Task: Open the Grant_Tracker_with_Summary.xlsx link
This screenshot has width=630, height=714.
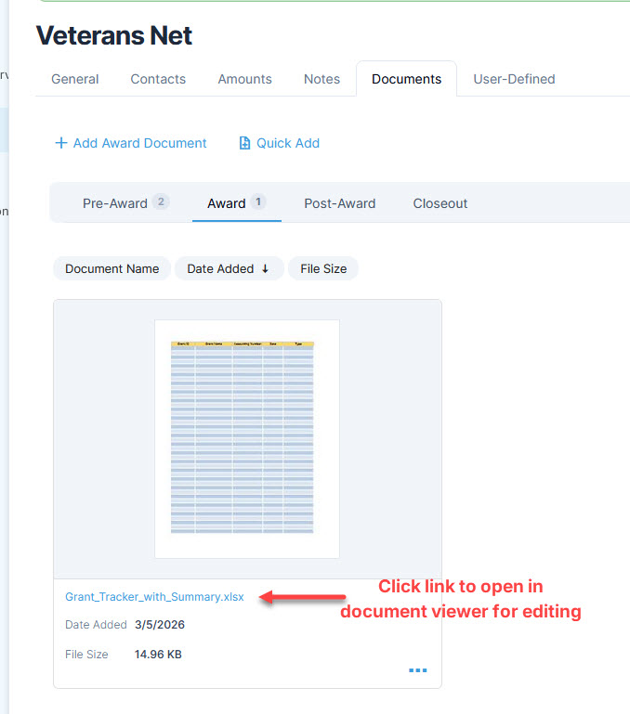Action: coord(154,597)
